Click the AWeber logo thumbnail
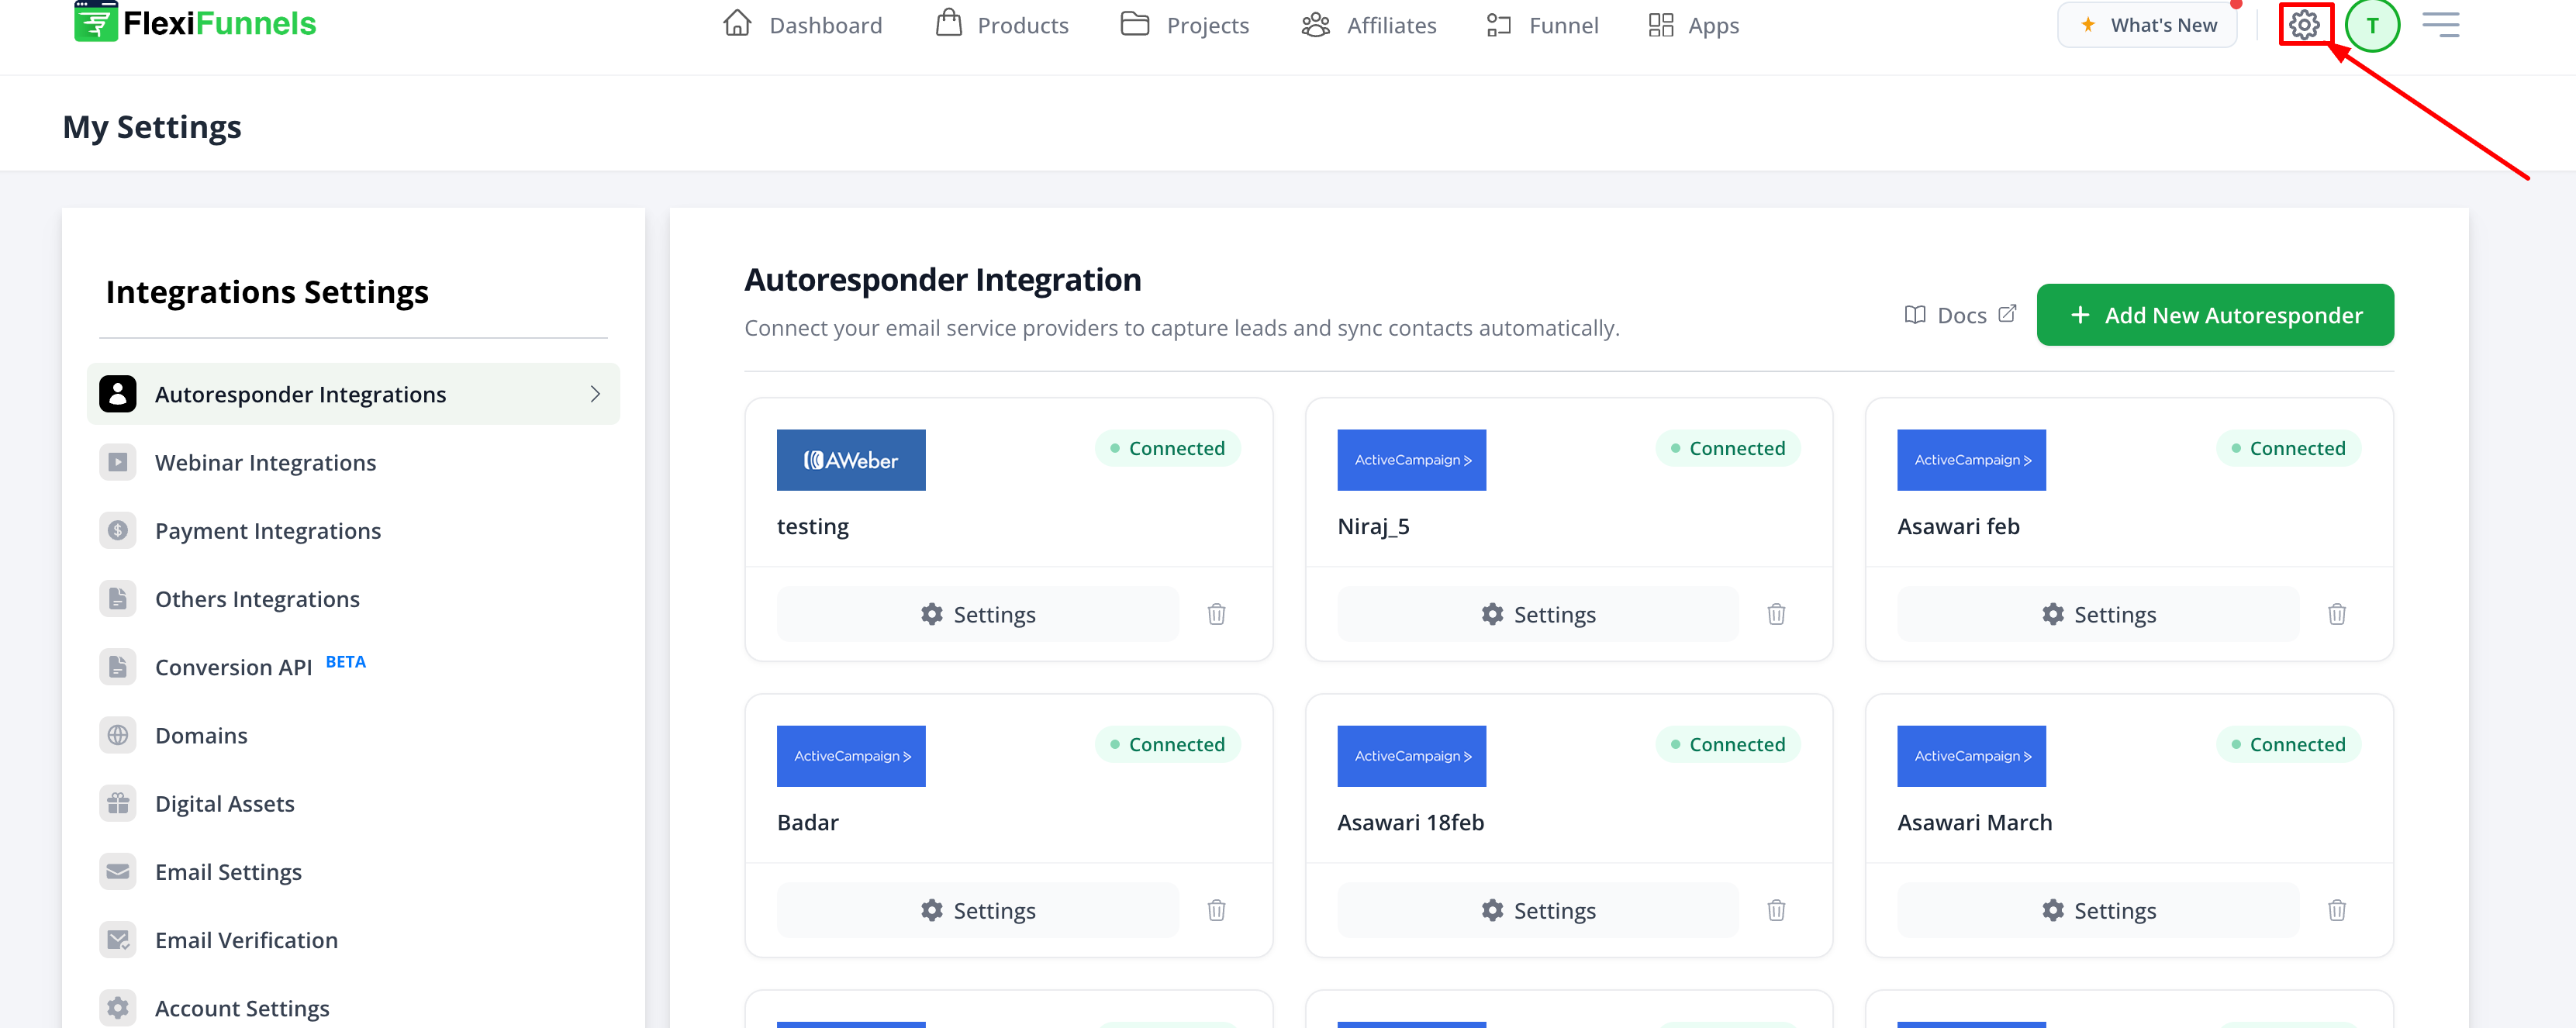Image resolution: width=2576 pixels, height=1028 pixels. click(x=851, y=460)
